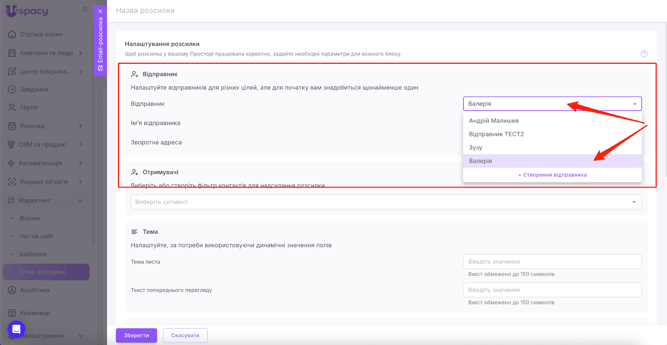Select Андрій Малишев from sender list

pos(494,121)
